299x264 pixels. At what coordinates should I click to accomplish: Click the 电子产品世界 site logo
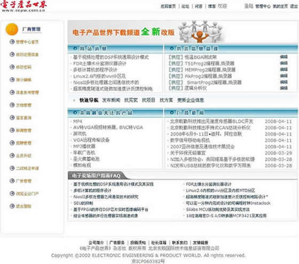23,6
